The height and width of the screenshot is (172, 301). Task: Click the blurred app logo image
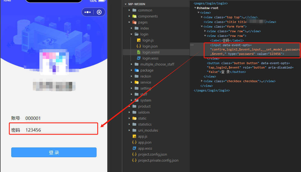pyautogui.click(x=54, y=62)
